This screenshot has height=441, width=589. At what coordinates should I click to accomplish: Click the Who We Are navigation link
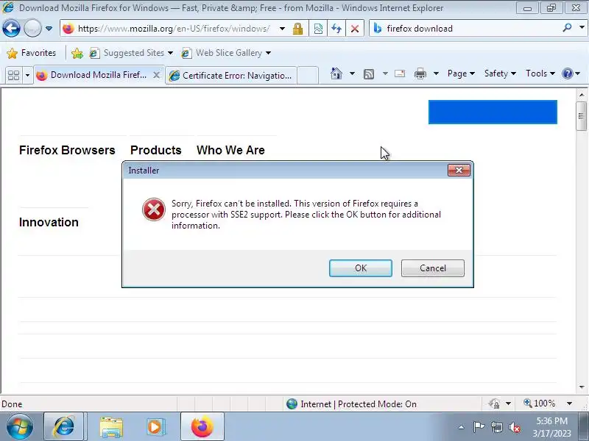click(230, 150)
